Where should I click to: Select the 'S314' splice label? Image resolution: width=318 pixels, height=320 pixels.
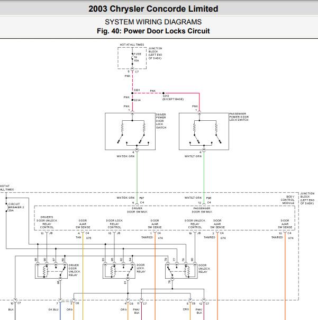tap(137, 100)
